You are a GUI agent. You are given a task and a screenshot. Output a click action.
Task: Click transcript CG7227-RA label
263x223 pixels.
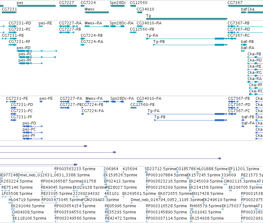click(x=70, y=23)
